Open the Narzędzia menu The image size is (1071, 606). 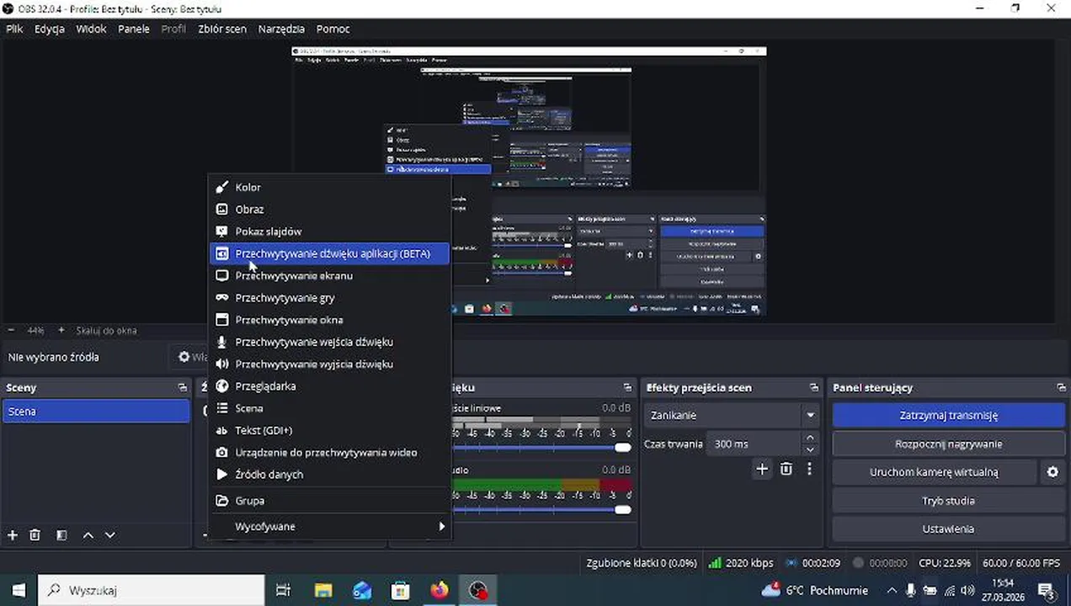pos(281,29)
